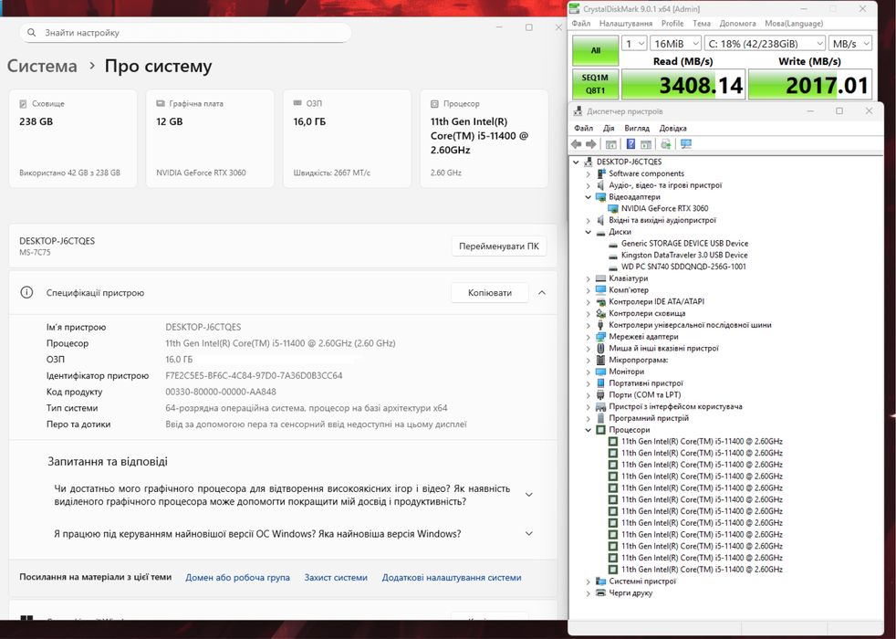Viewport: 896px width, 639px height.
Task: Open test count dropdown showing 1
Action: tap(634, 44)
